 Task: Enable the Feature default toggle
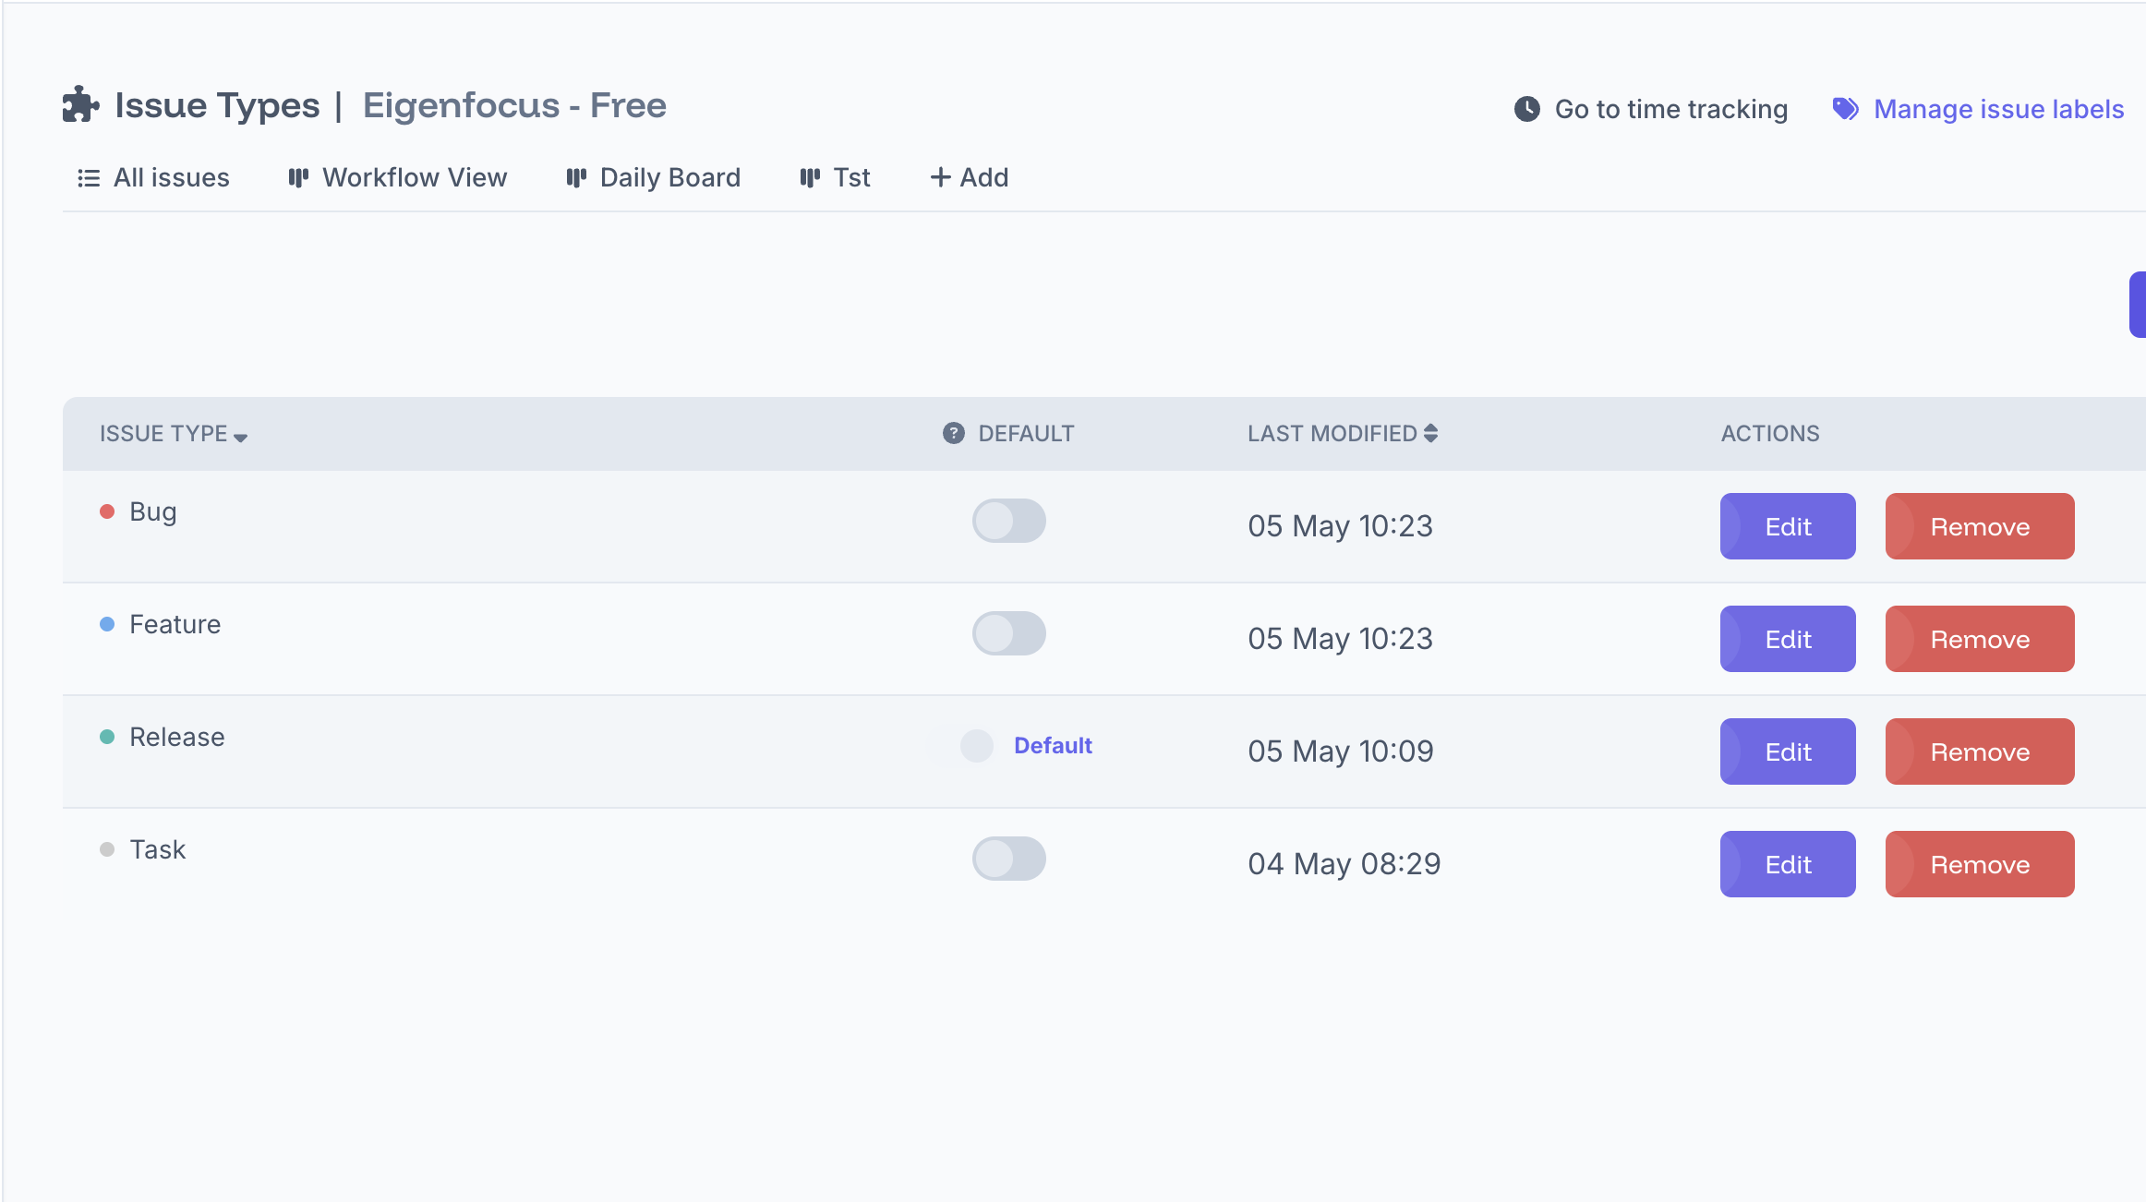pyautogui.click(x=1008, y=634)
